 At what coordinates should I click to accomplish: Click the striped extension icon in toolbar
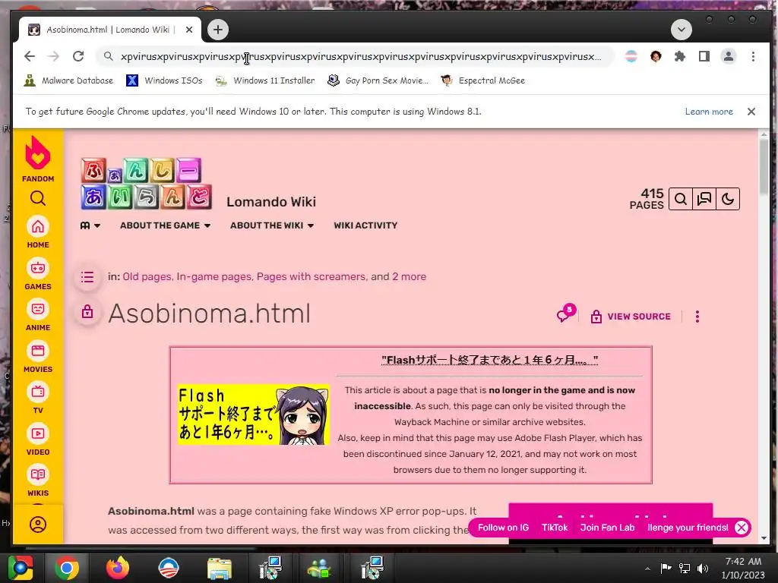(x=631, y=56)
